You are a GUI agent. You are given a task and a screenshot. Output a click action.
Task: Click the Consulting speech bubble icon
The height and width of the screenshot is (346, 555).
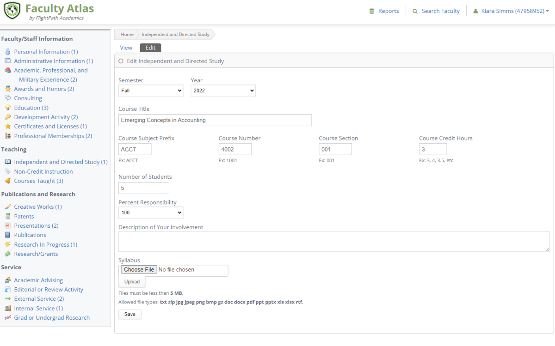7,98
